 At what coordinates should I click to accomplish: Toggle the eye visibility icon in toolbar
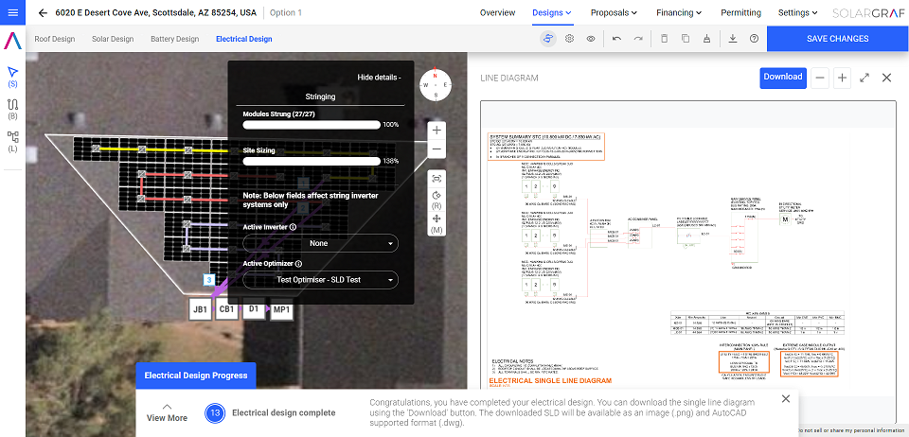[591, 39]
